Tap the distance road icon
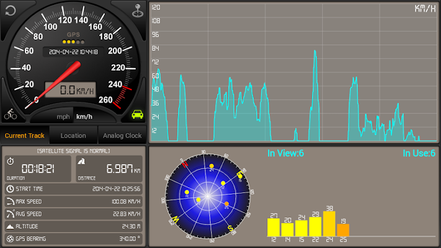 [81, 161]
